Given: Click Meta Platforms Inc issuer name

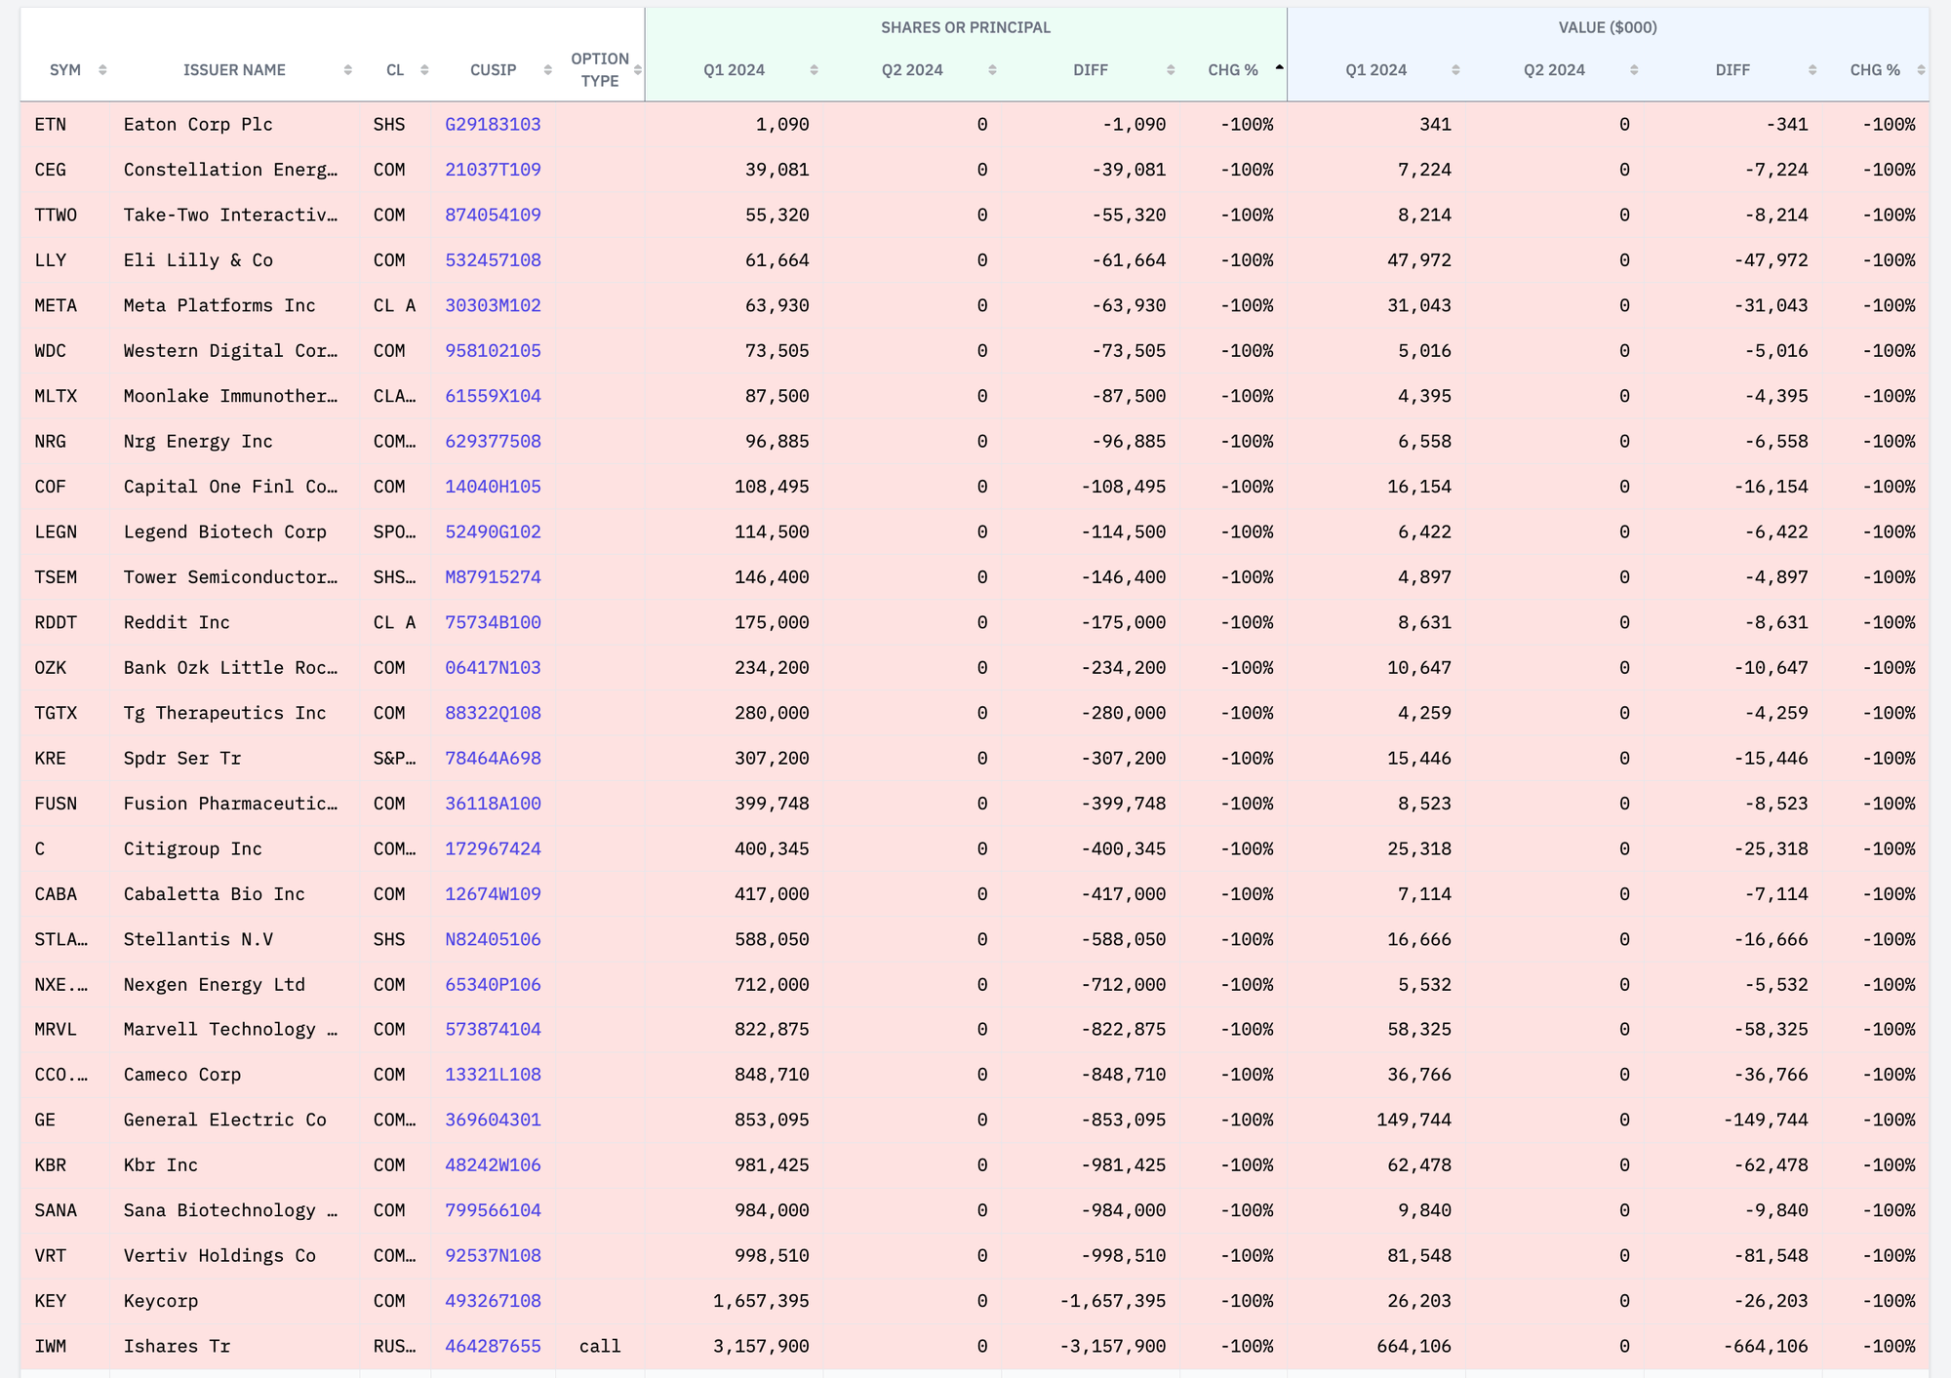Looking at the screenshot, I should point(219,305).
